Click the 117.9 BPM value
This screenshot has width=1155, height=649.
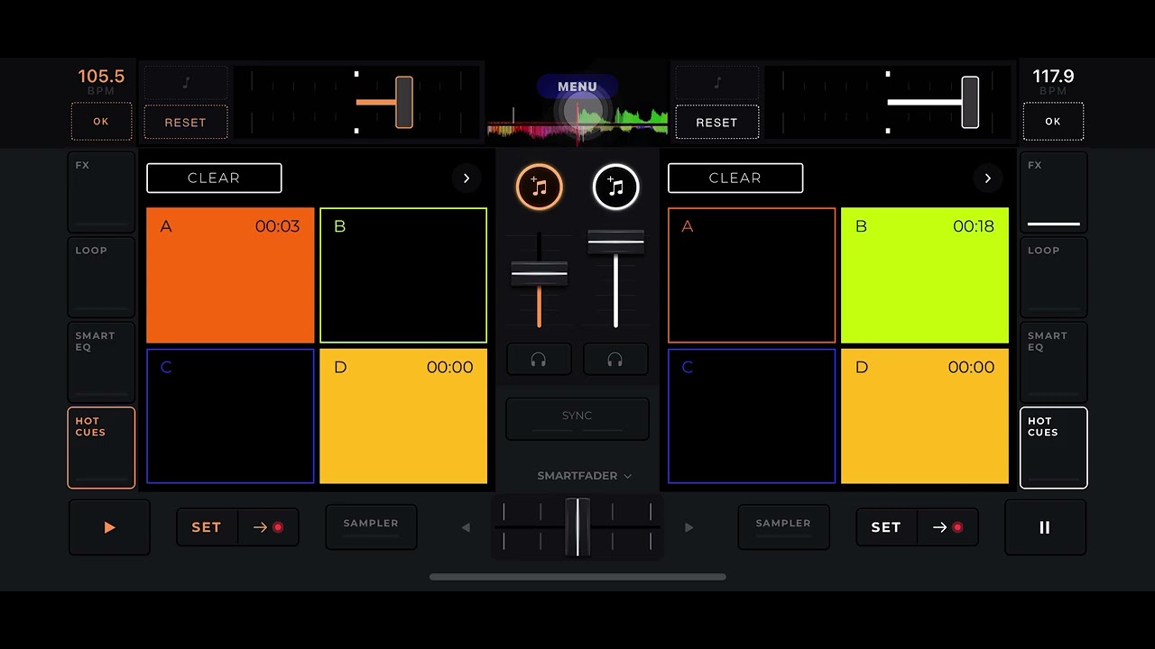click(x=1053, y=77)
